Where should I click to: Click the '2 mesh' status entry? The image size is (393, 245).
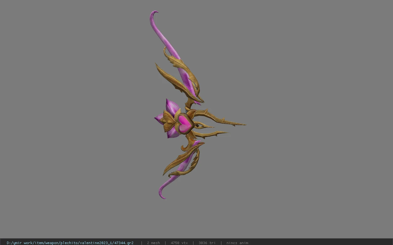tap(153, 243)
